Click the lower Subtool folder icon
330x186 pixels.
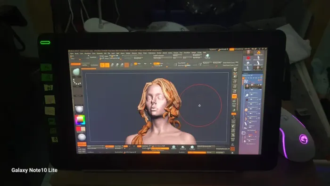point(244,133)
